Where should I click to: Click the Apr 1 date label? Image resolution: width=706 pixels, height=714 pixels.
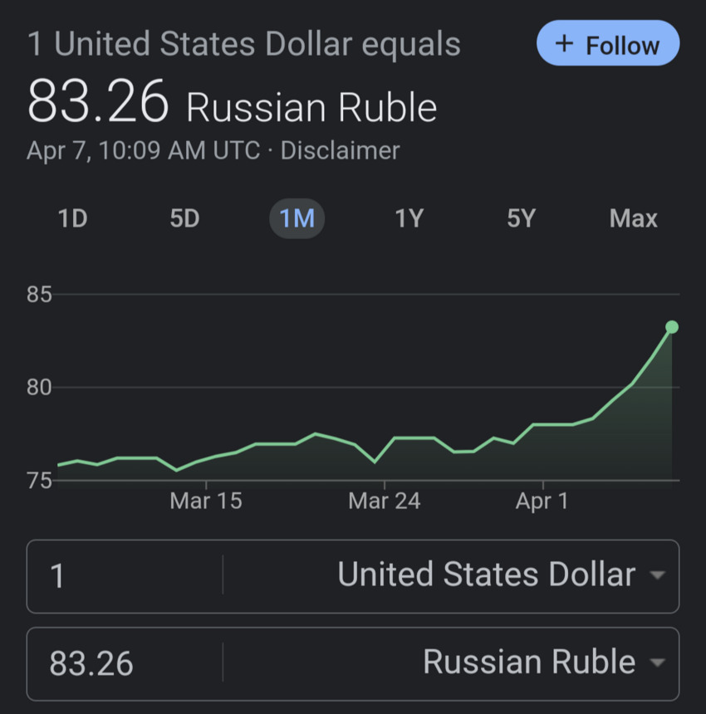coord(542,501)
